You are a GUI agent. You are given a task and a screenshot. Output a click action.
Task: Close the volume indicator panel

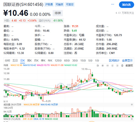[132, 105]
